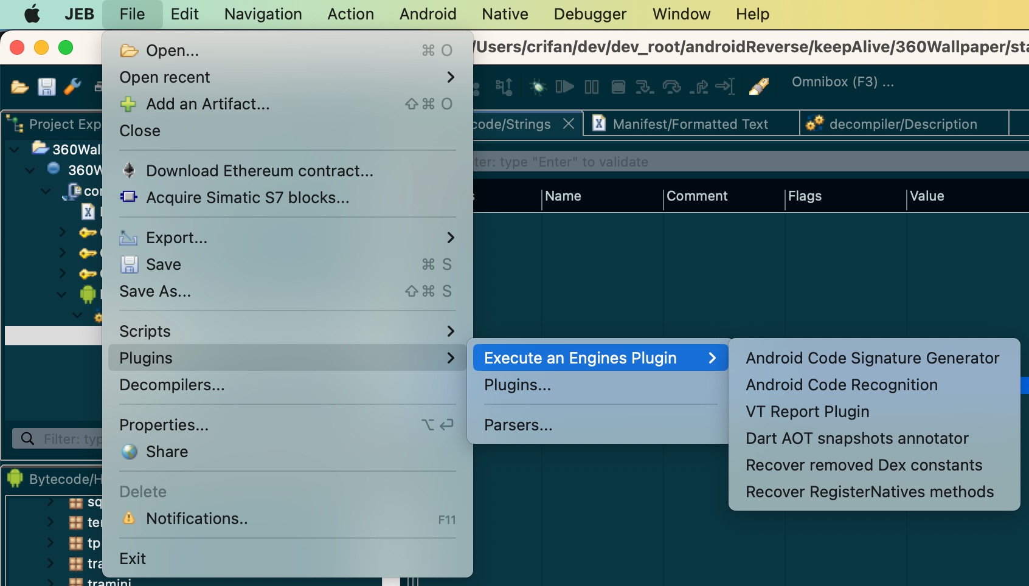This screenshot has width=1029, height=586.
Task: Open the Help menu
Action: pyautogui.click(x=752, y=14)
